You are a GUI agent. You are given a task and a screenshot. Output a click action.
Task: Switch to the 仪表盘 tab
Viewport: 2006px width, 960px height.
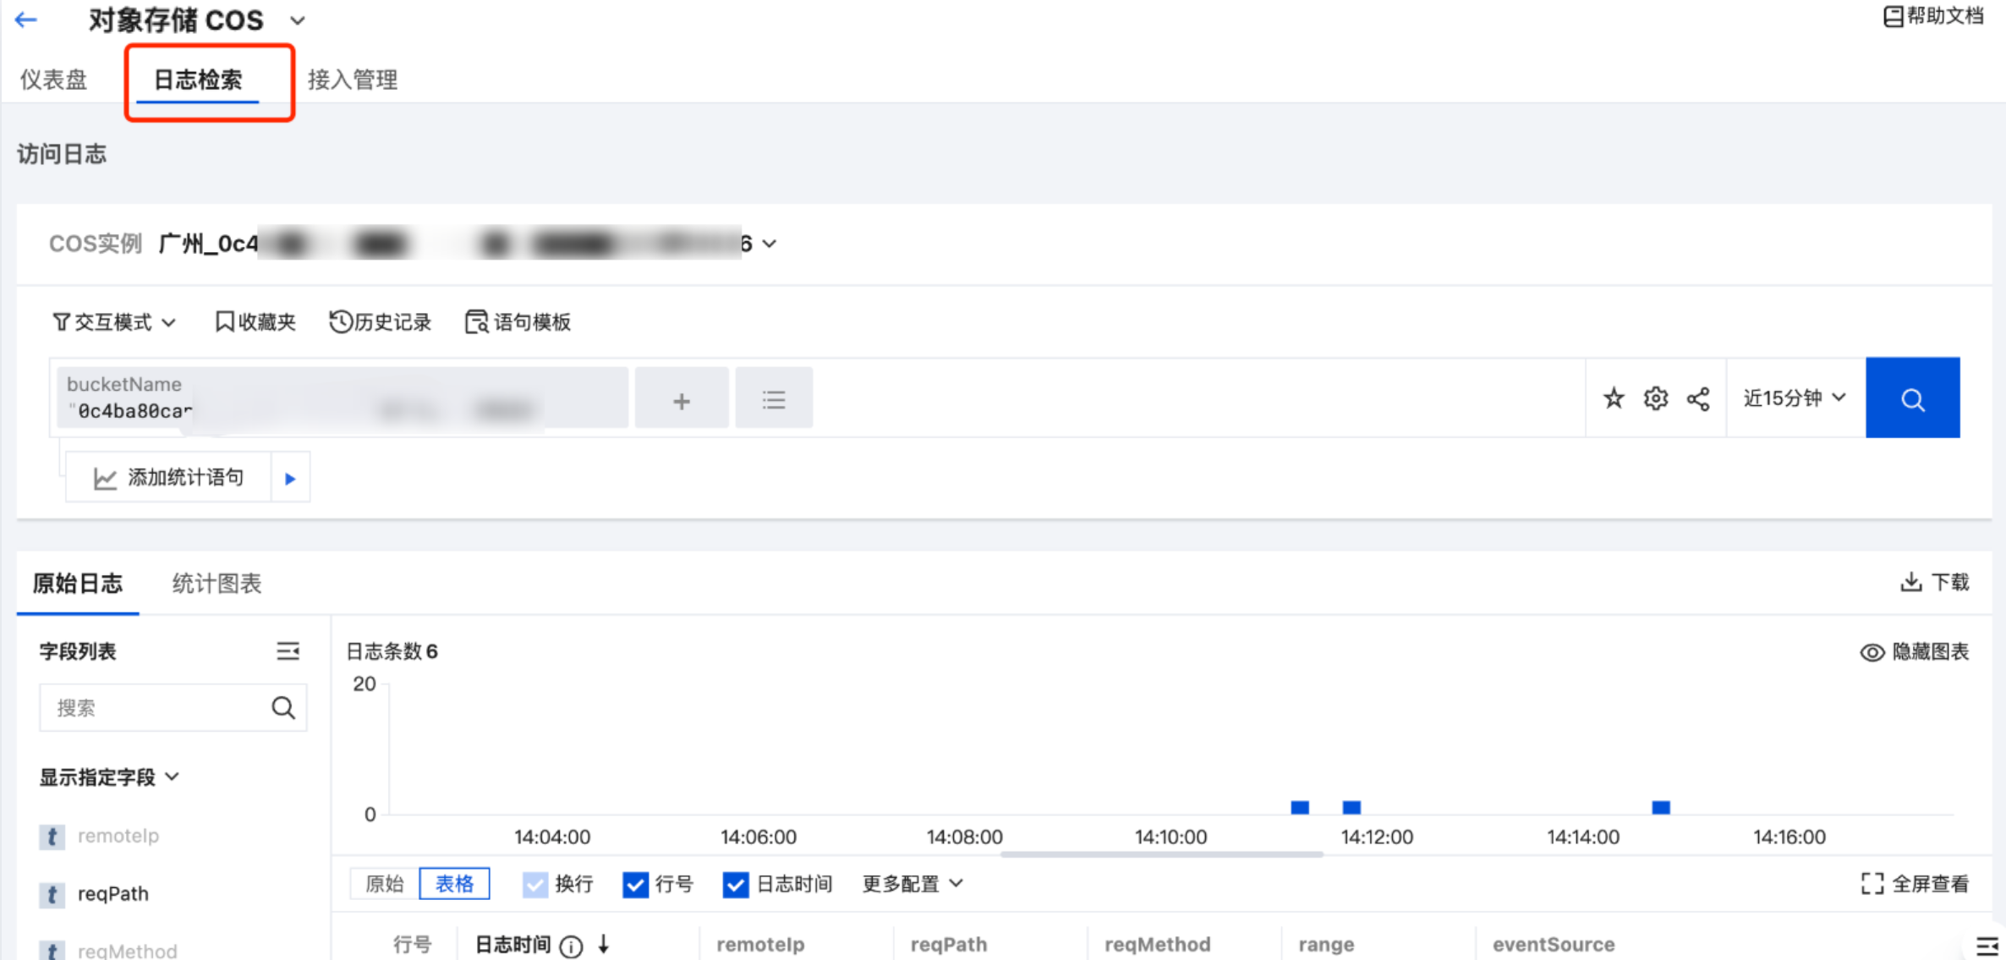[x=53, y=80]
